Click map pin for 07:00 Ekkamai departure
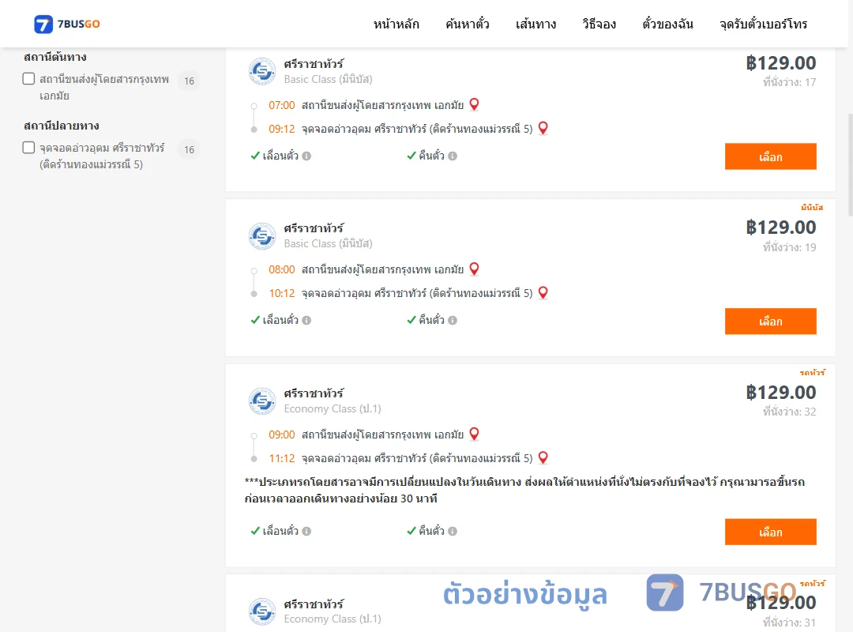This screenshot has width=853, height=632. [475, 104]
